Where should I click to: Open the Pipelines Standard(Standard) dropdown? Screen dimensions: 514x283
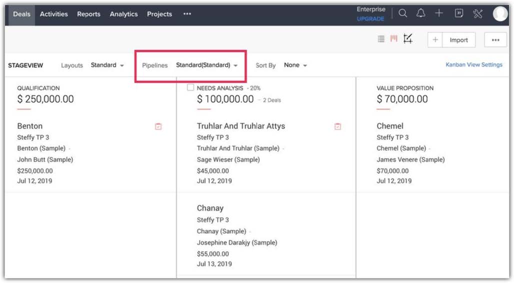pos(206,65)
